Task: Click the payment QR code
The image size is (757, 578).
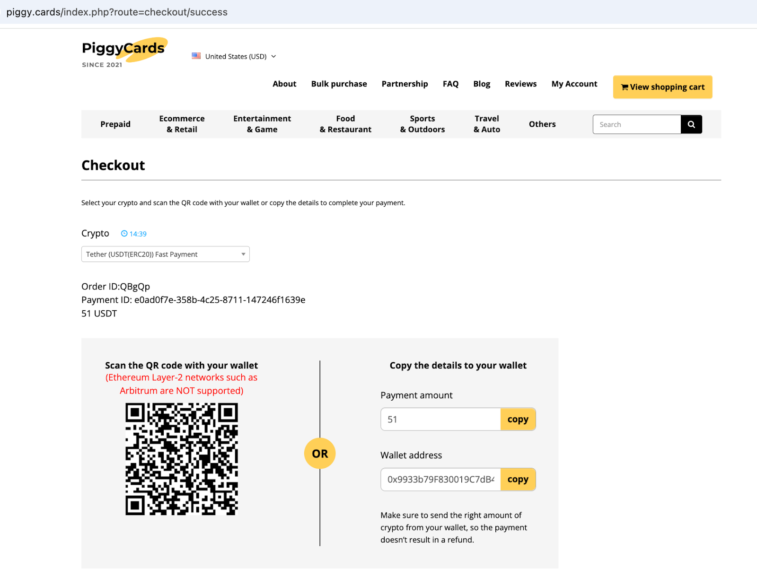Action: [182, 459]
